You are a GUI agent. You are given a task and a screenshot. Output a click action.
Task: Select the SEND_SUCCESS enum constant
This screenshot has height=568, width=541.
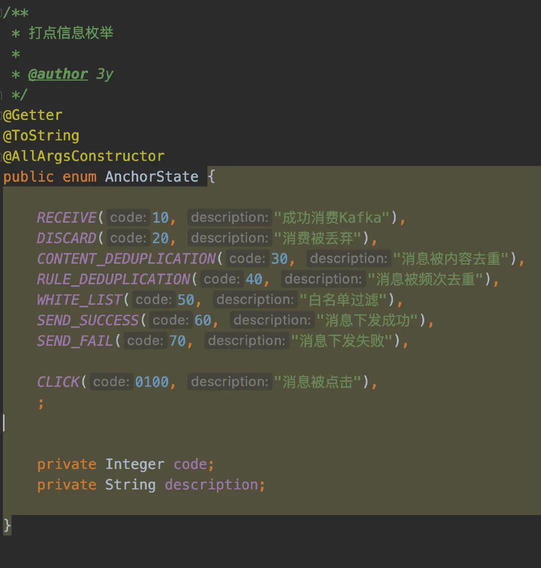click(88, 321)
